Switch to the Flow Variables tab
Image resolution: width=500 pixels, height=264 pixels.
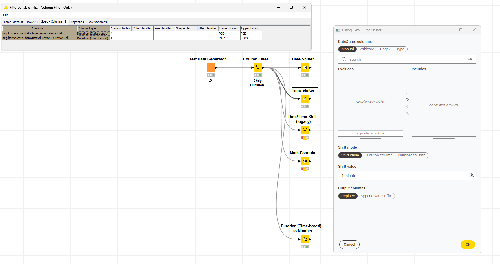pos(97,22)
